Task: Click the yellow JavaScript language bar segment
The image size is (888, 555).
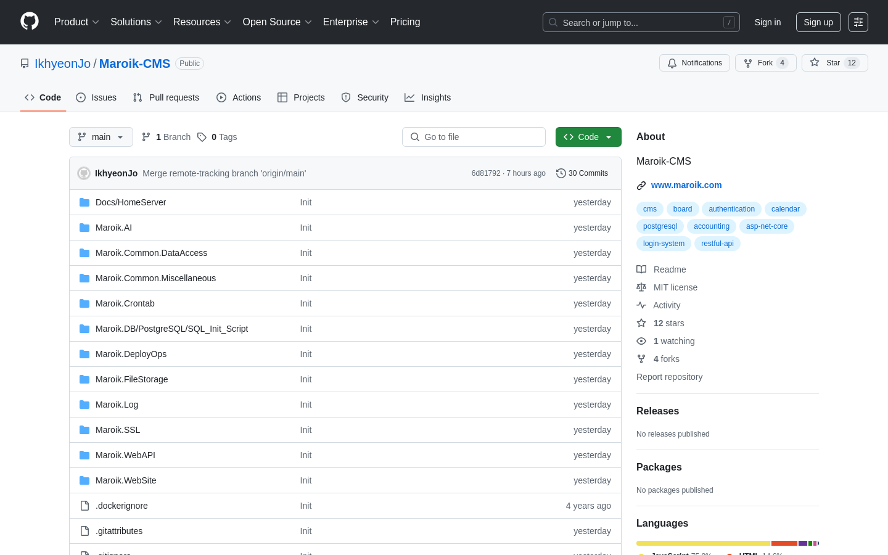Action: tap(703, 543)
